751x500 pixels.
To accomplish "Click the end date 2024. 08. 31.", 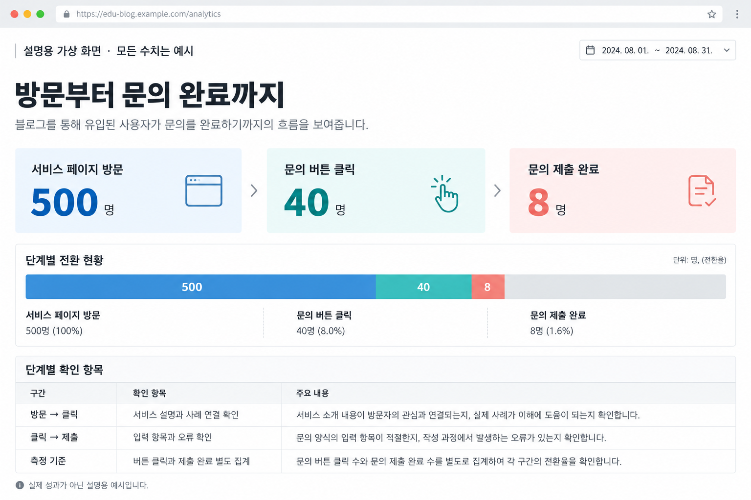I will [689, 50].
